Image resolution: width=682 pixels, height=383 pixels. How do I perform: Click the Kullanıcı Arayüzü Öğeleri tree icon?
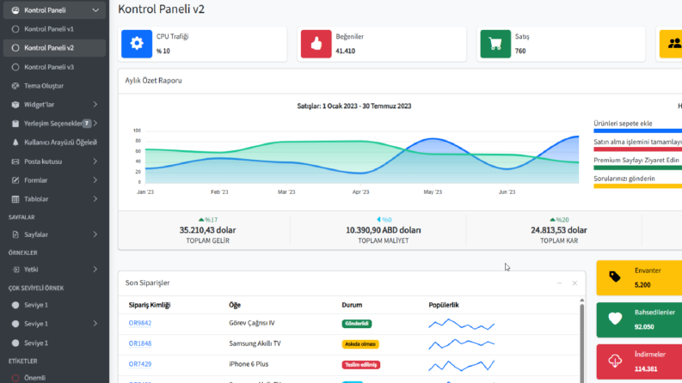(x=15, y=143)
